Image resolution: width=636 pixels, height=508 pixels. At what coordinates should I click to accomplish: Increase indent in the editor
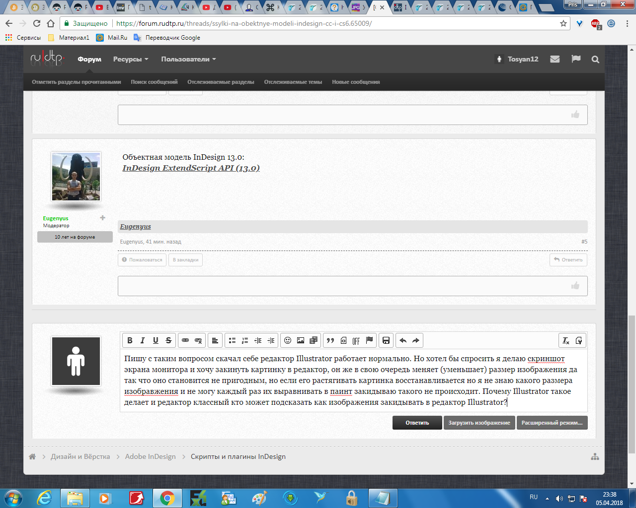point(271,340)
